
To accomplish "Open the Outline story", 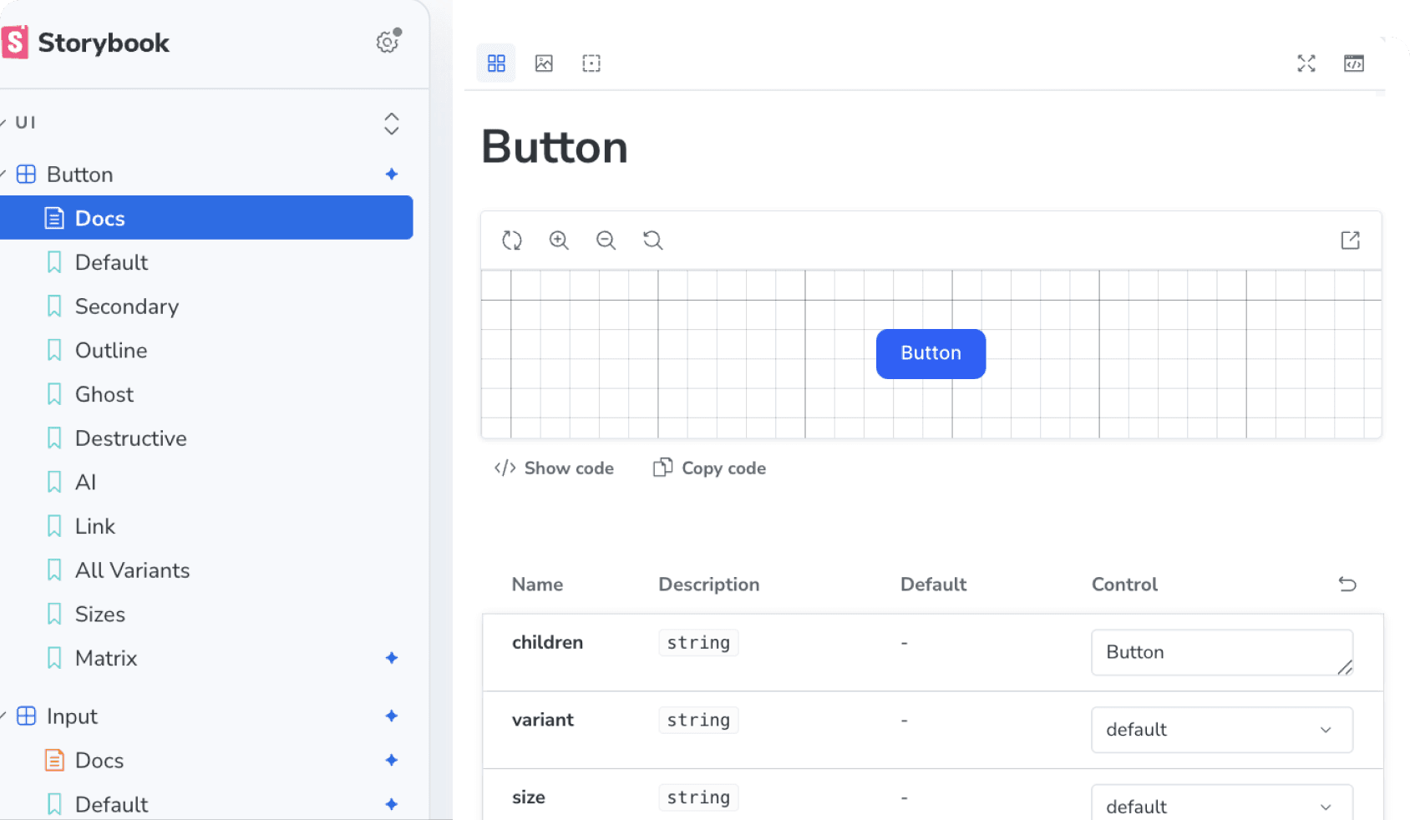I will click(x=111, y=351).
